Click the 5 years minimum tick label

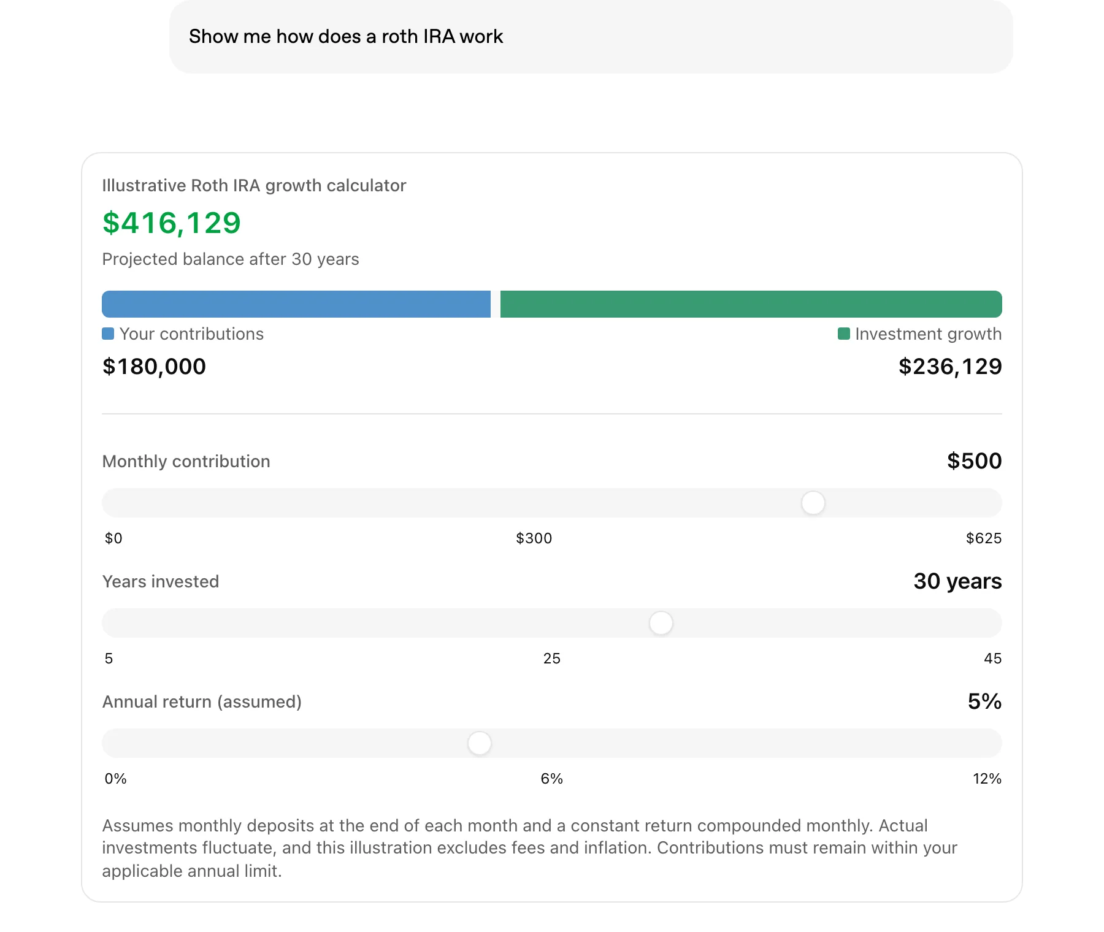click(x=109, y=659)
